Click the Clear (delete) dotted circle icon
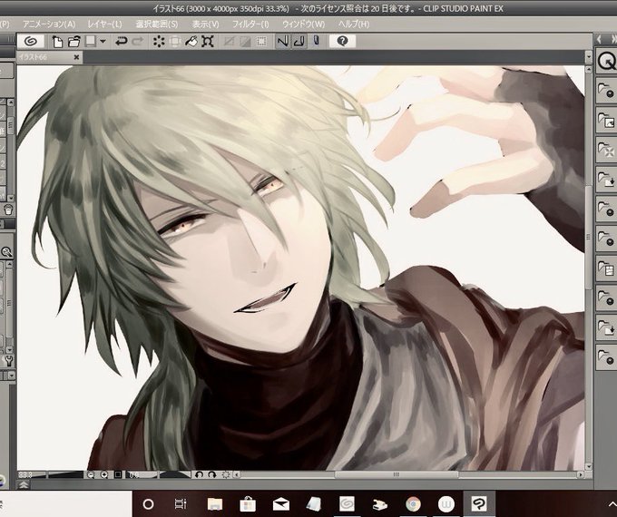This screenshot has width=617, height=517. 159,42
